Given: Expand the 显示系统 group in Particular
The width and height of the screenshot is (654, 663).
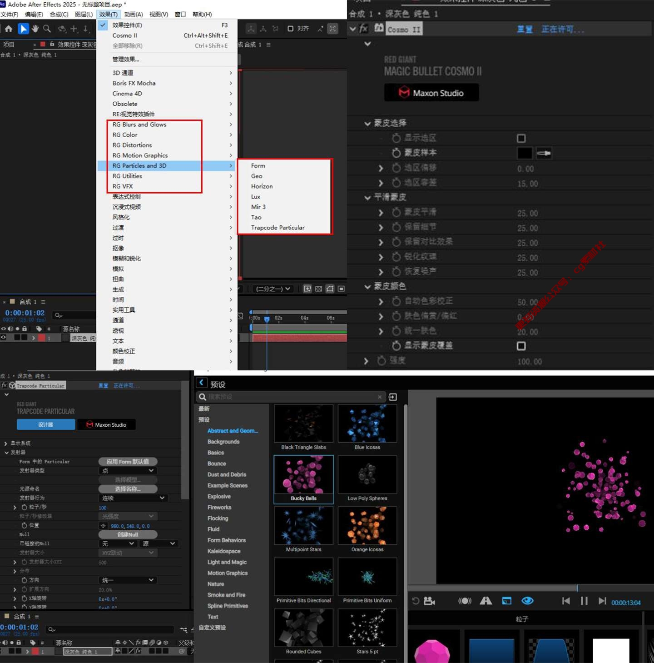Looking at the screenshot, I should tap(5, 443).
